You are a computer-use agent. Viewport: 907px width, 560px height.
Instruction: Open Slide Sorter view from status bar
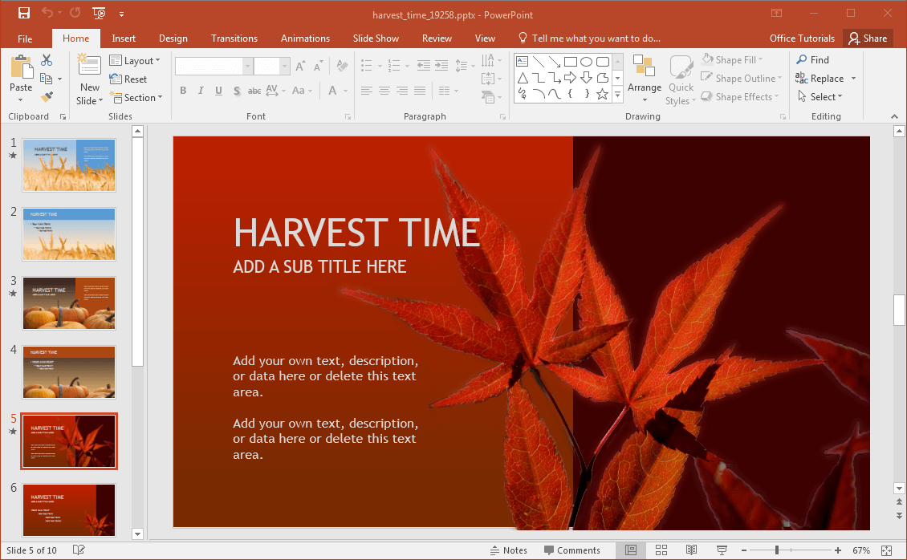click(x=661, y=550)
